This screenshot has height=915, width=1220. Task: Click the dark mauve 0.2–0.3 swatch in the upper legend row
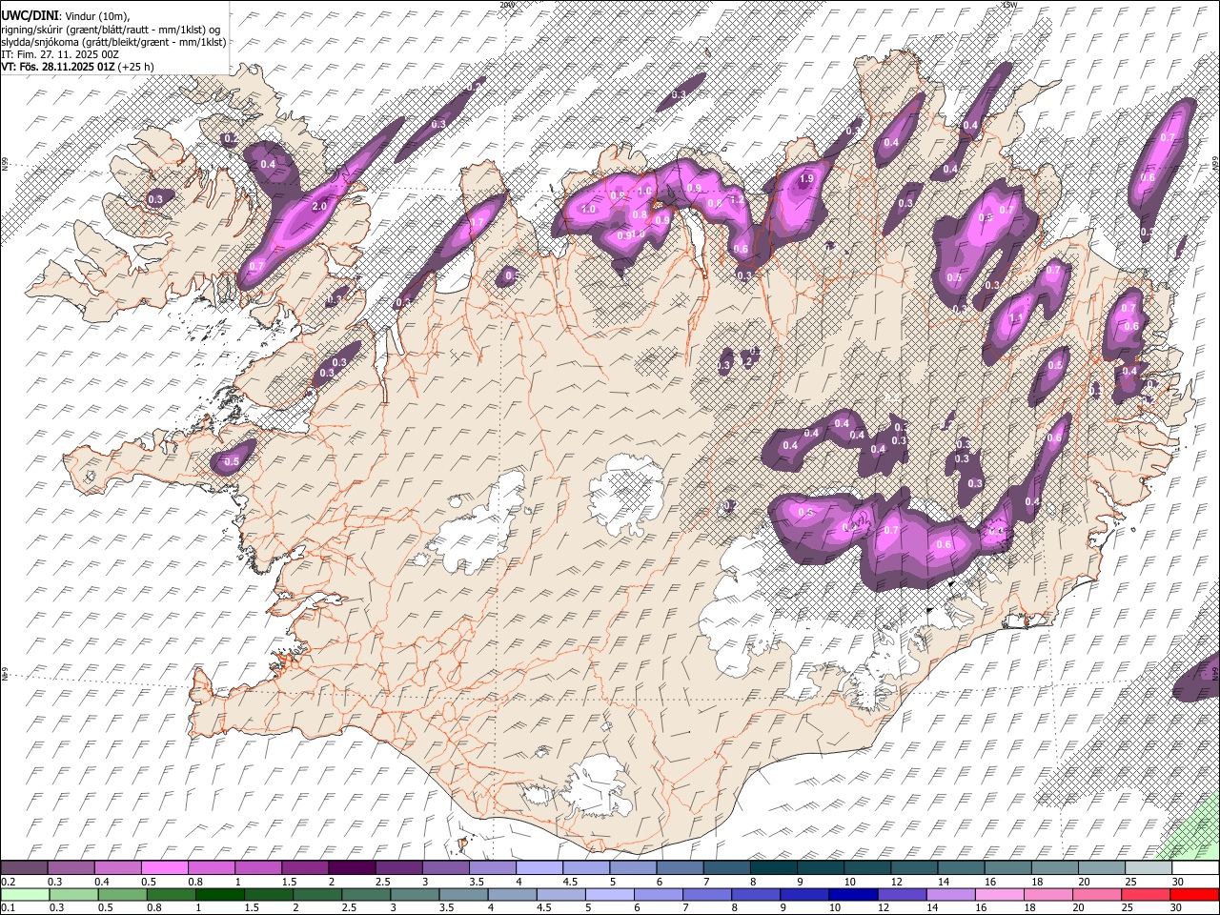pyautogui.click(x=25, y=867)
